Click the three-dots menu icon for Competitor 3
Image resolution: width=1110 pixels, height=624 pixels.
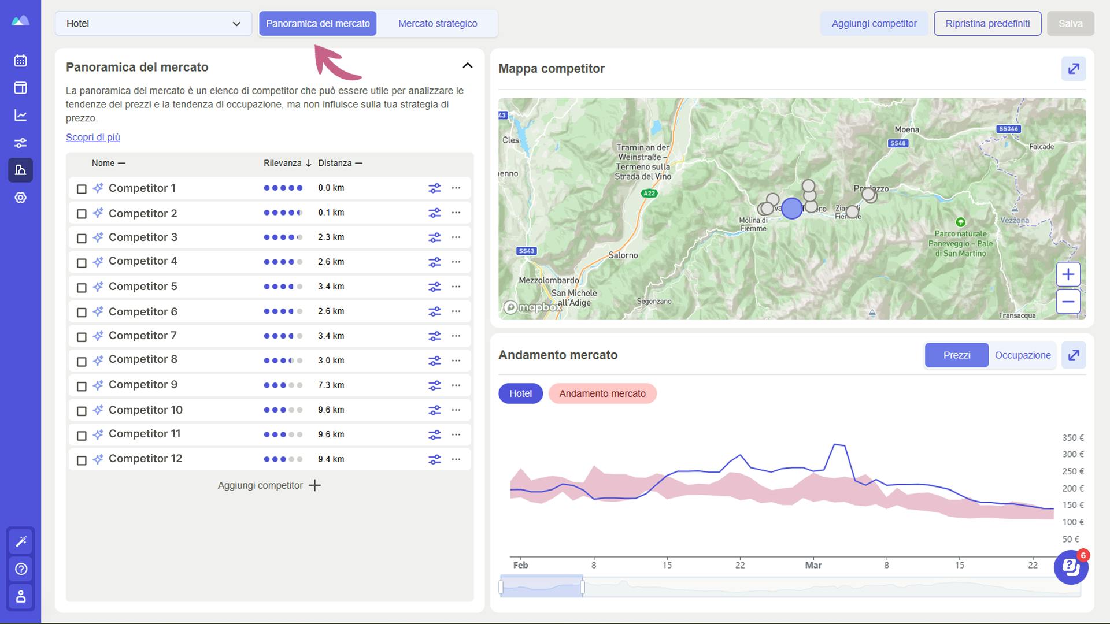456,237
